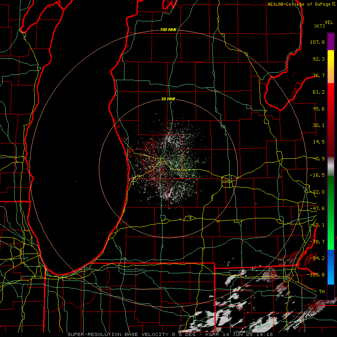Viewport: 337px width, 337px height.
Task: Click the VEL legend title
Action: (329, 22)
